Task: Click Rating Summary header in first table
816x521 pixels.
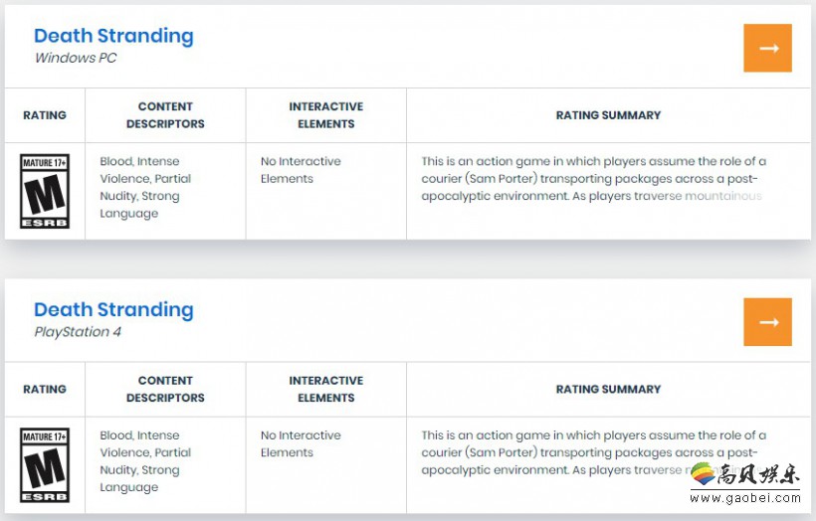Action: tap(608, 115)
